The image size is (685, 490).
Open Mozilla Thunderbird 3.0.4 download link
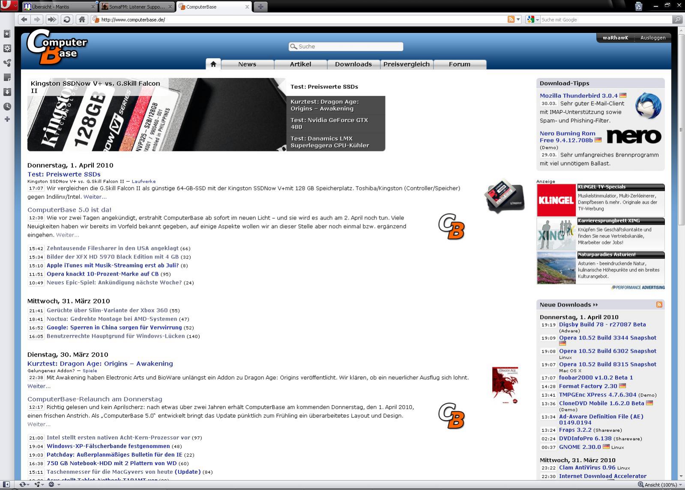[579, 96]
